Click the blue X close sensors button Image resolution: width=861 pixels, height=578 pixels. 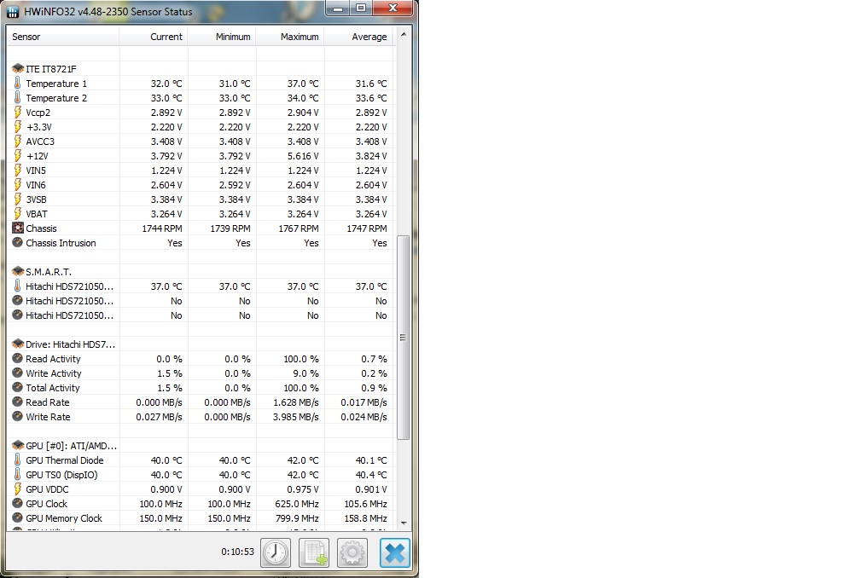395,552
